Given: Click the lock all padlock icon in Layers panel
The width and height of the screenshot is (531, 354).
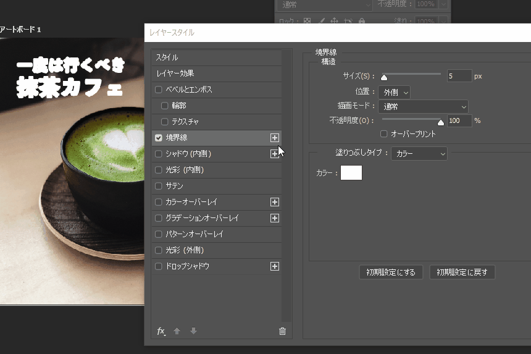Looking at the screenshot, I should pos(362,22).
